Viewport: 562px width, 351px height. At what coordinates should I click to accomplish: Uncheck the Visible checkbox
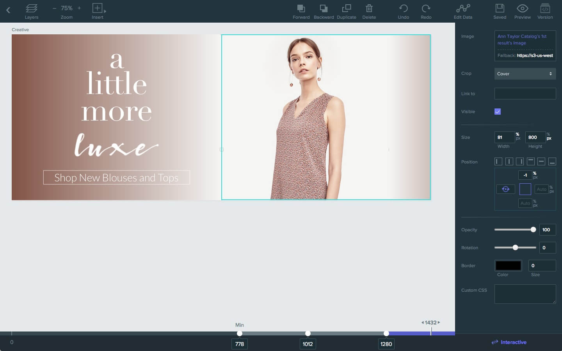[x=498, y=112]
